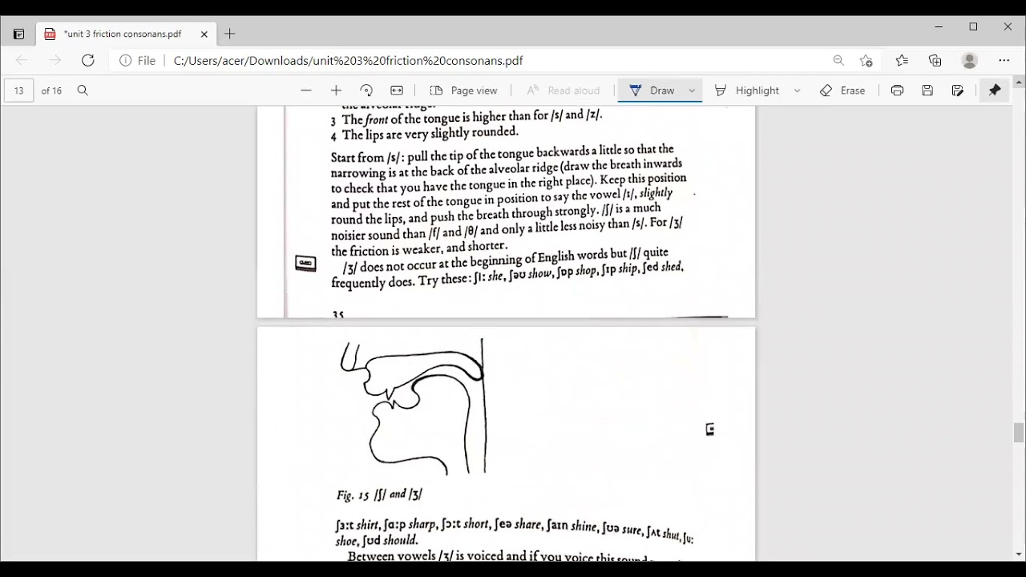Screen dimensions: 1026x577
Task: Click the mouth diagram figure
Action: pos(413,407)
